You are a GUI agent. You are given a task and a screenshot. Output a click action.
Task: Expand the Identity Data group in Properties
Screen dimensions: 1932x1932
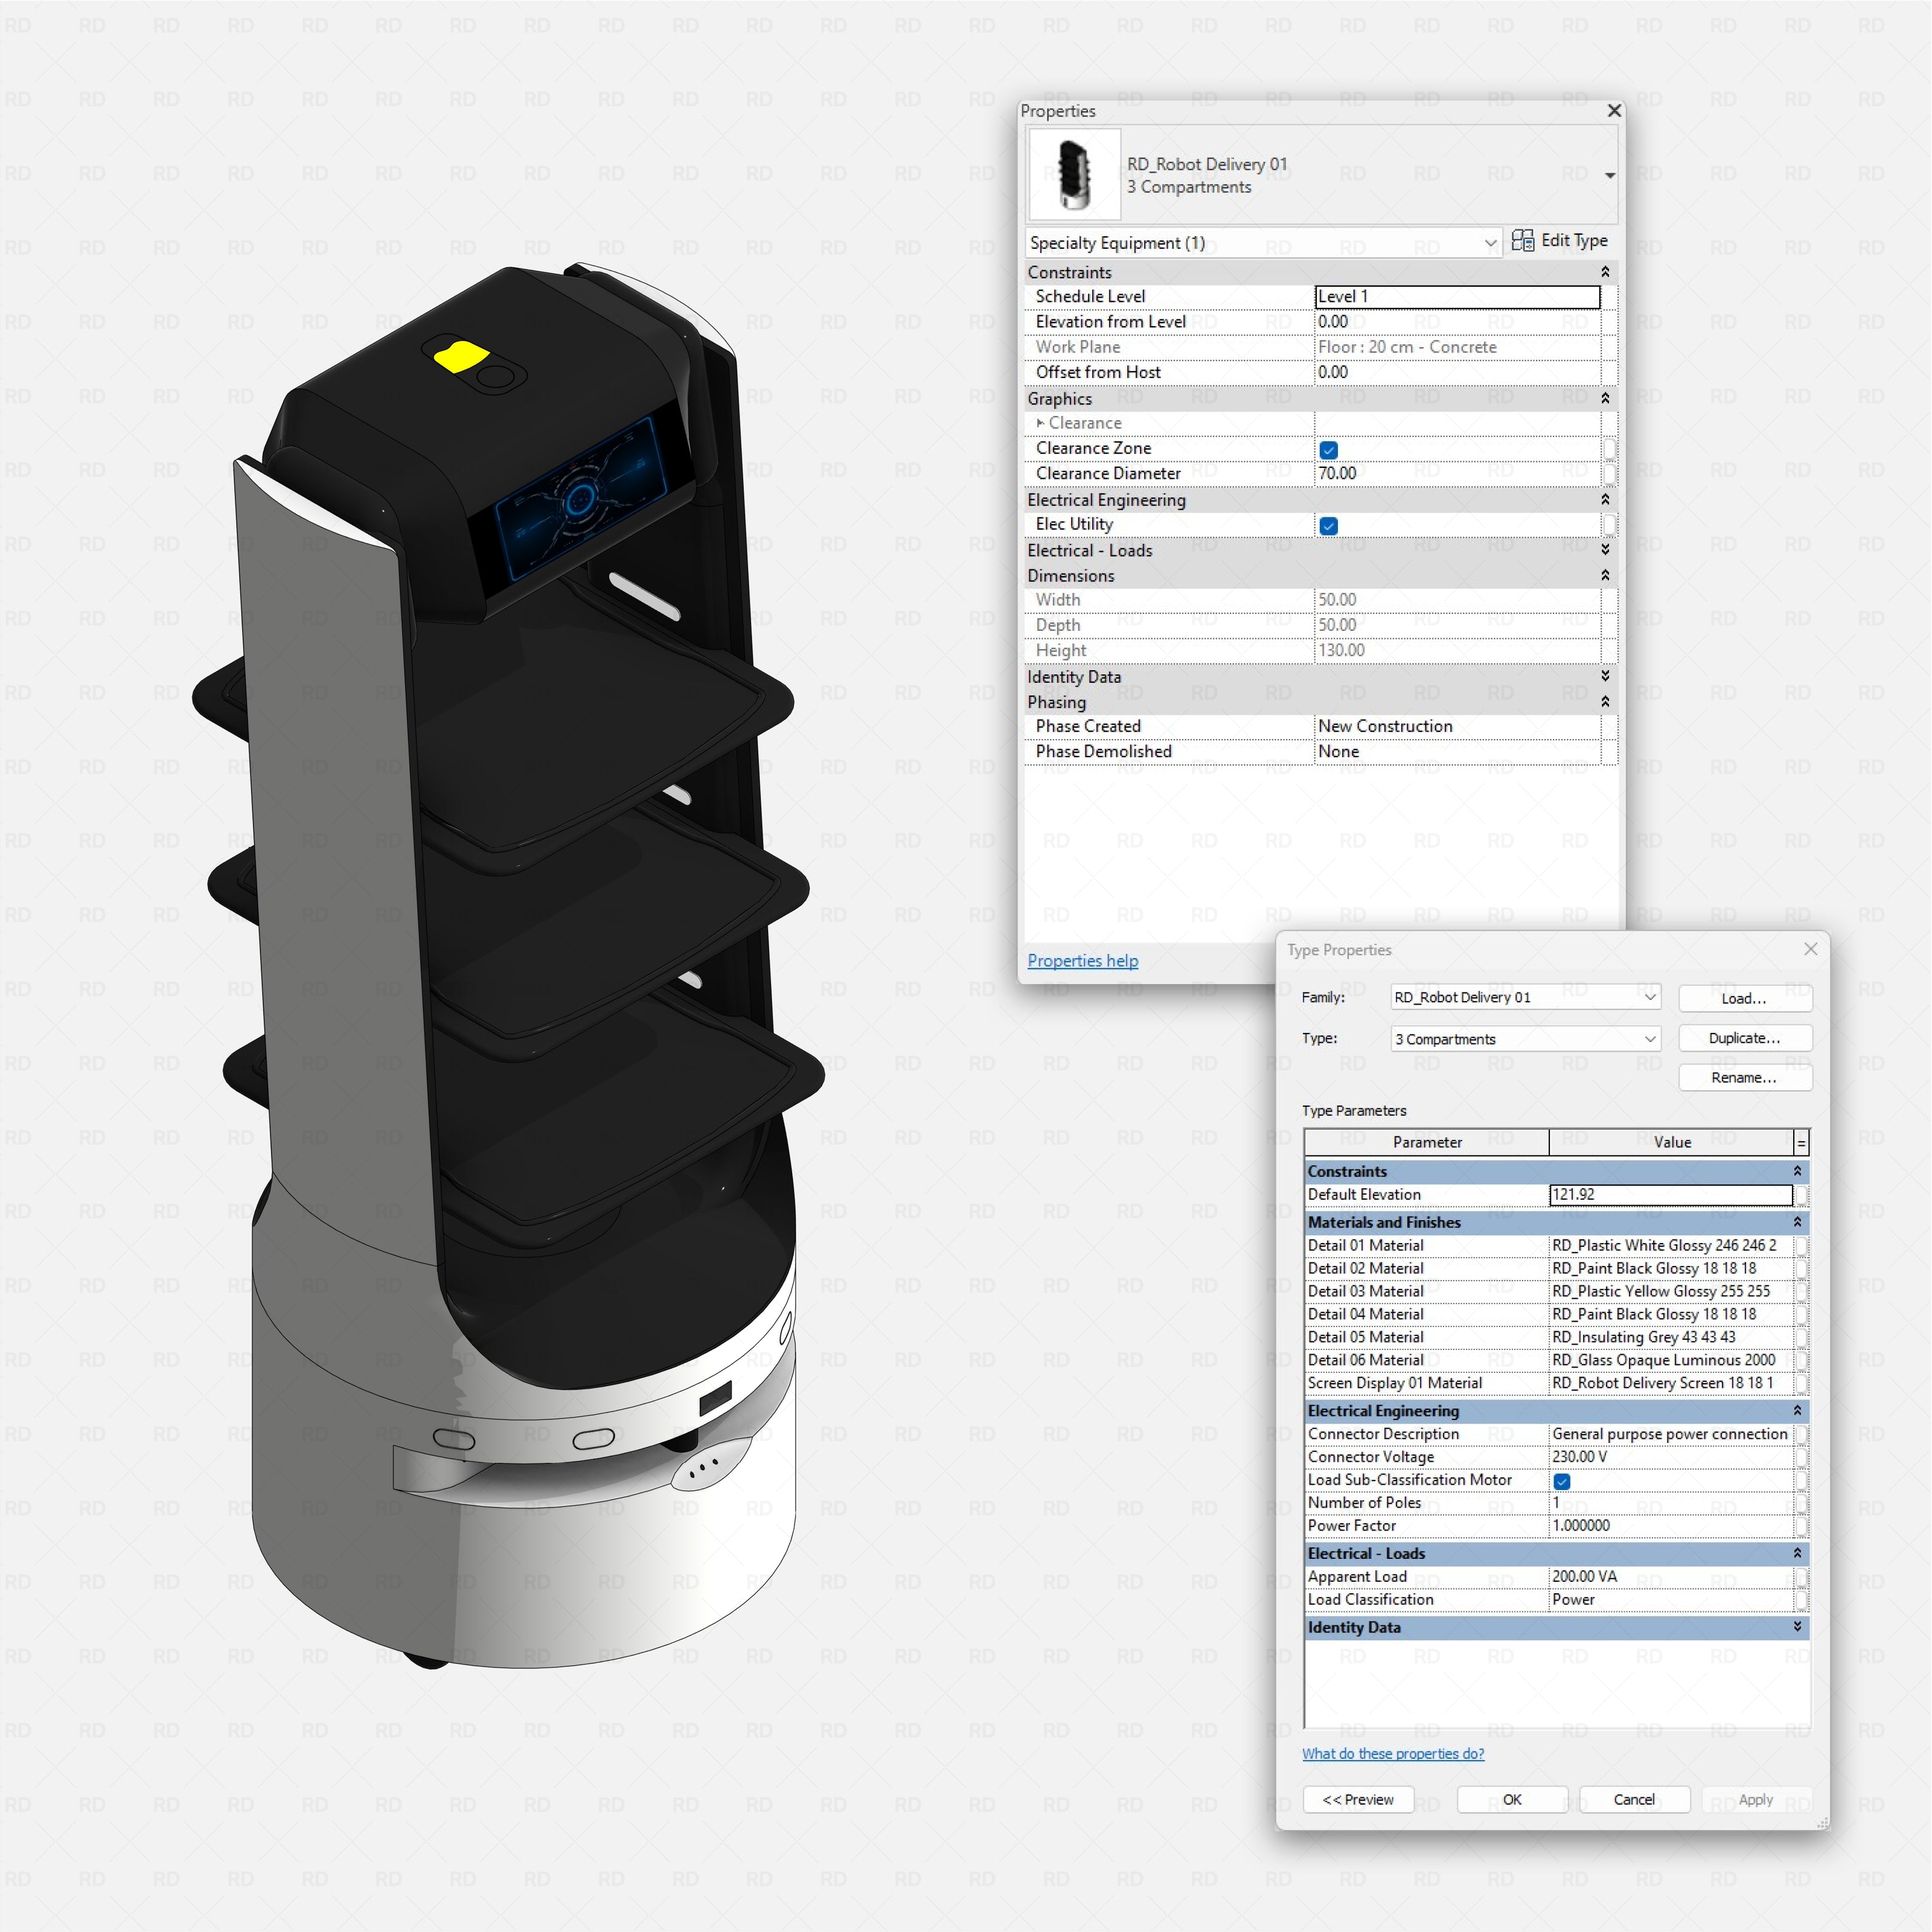click(1605, 676)
